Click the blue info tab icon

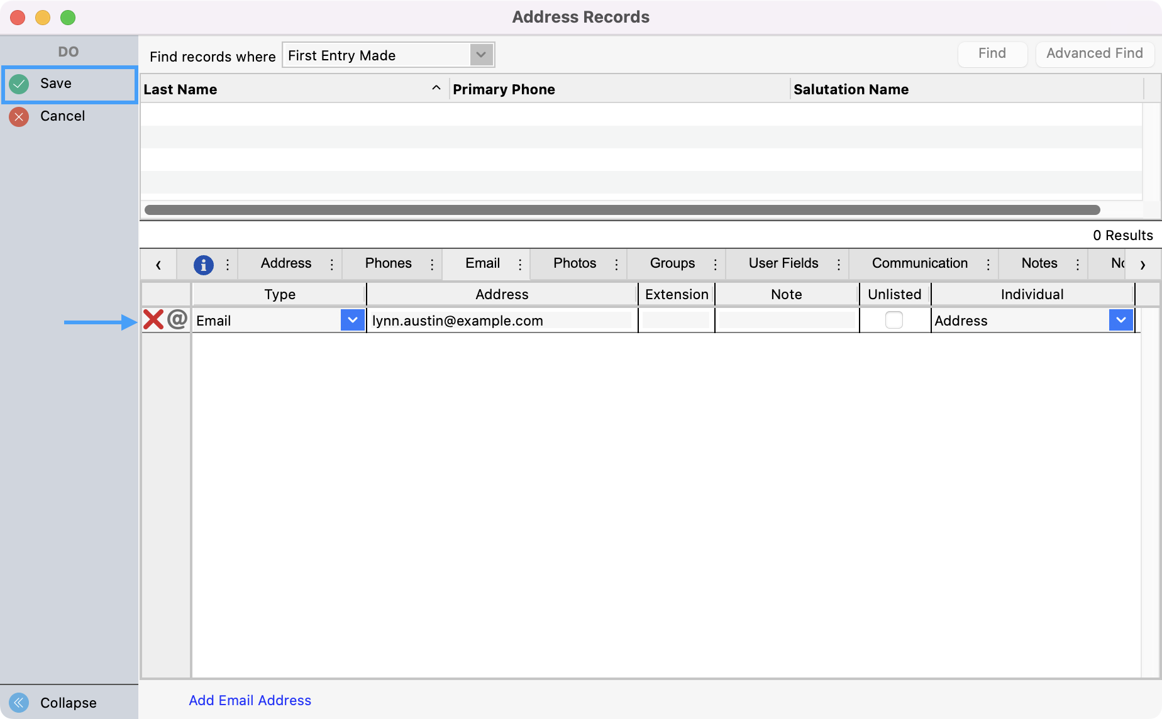point(203,265)
